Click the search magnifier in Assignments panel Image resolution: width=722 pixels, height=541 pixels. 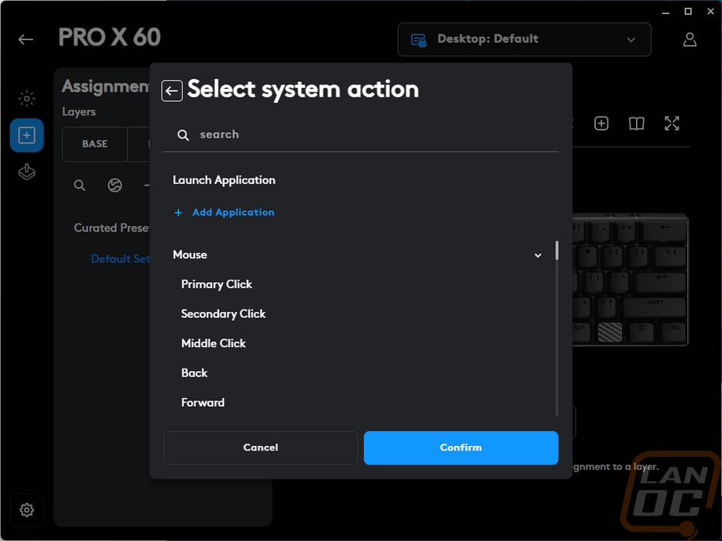pos(80,185)
